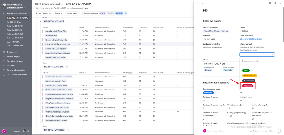Open Totalizadores in sidebar

[x=12, y=52]
